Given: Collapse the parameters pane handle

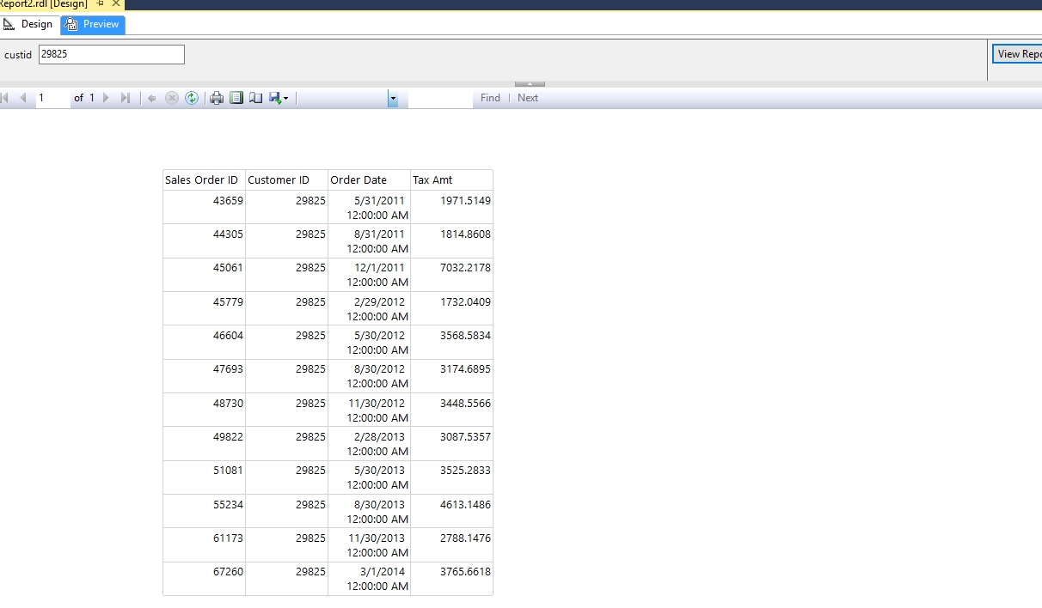Looking at the screenshot, I should click(x=530, y=83).
